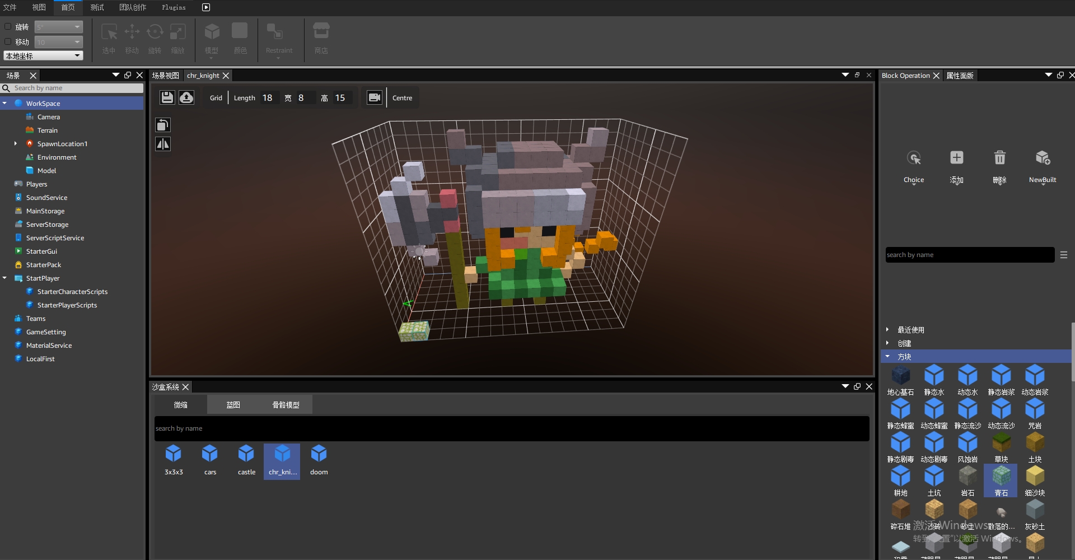Pick the 咒岩 block
1075x560 pixels.
[x=1035, y=414]
